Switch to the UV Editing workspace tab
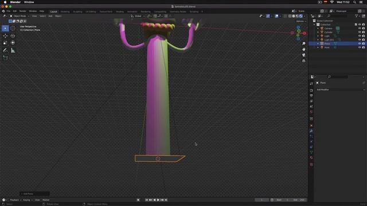 91,11
